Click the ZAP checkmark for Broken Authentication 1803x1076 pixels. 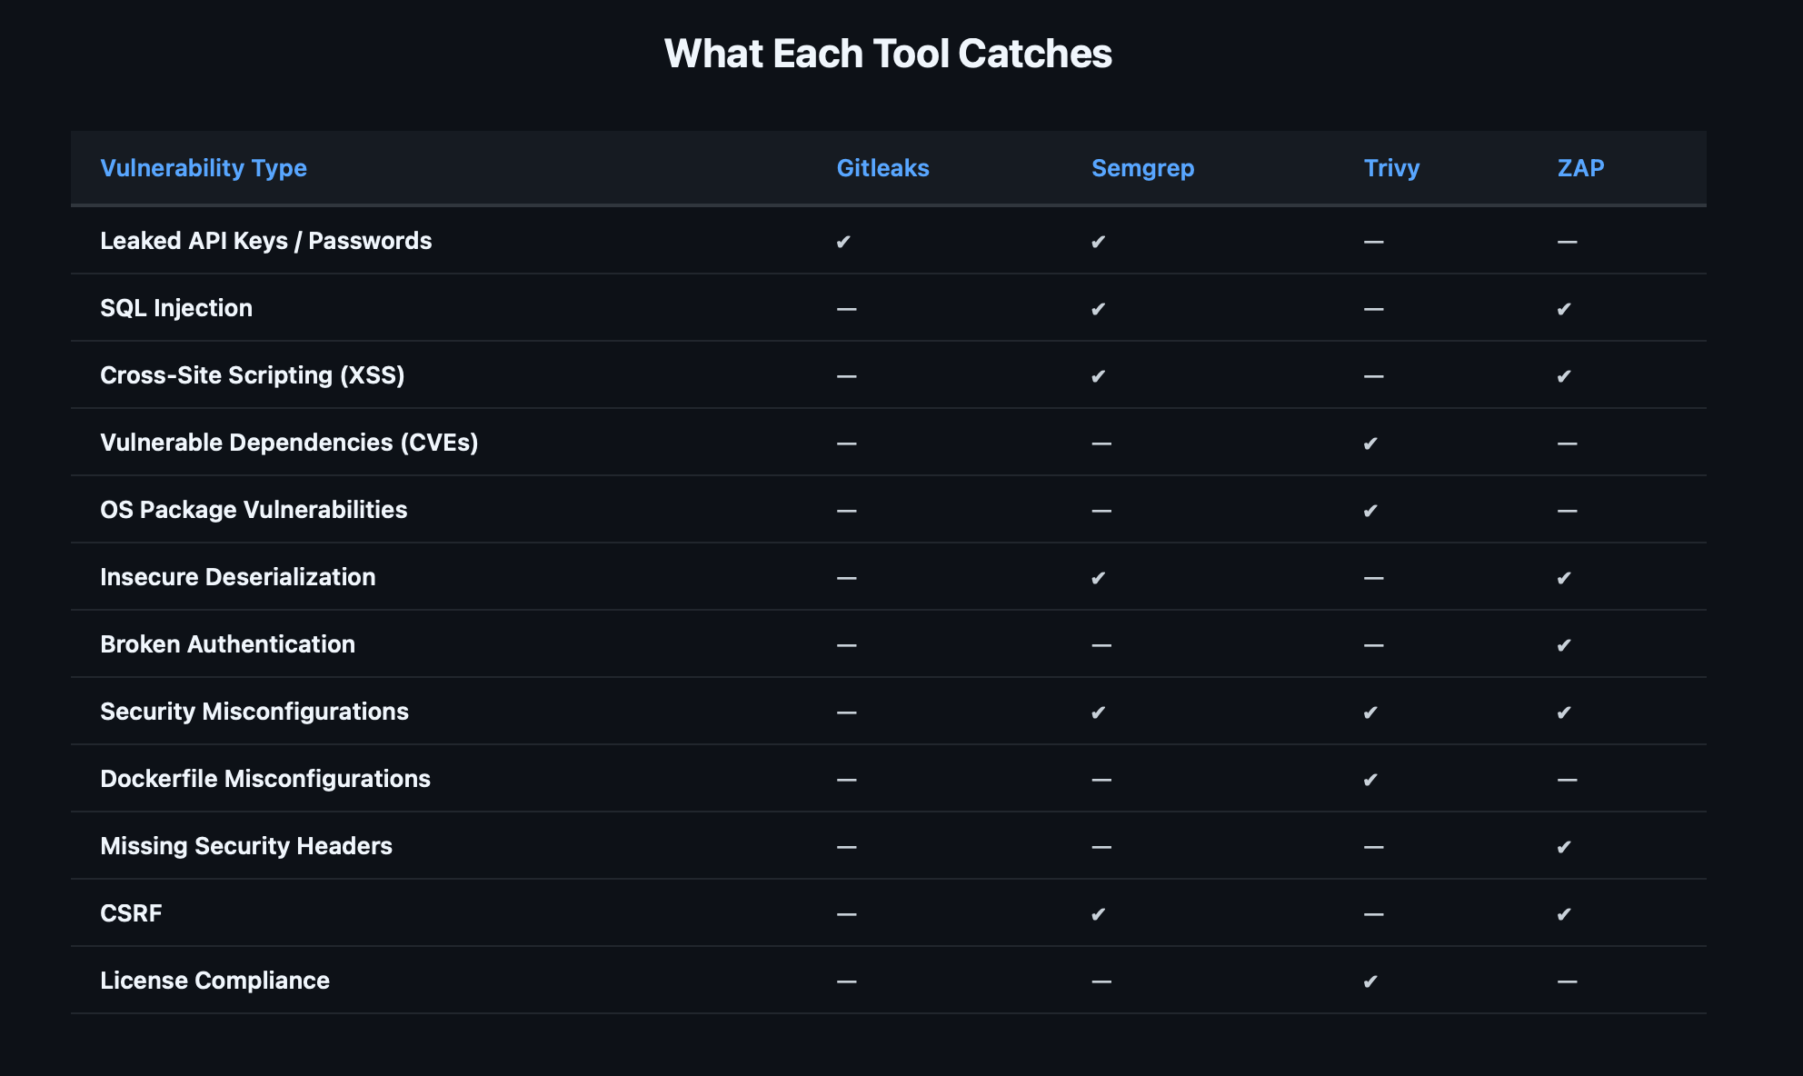point(1563,645)
